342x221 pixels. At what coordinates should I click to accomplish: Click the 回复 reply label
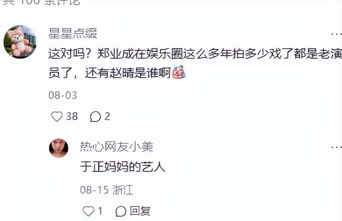(x=140, y=211)
